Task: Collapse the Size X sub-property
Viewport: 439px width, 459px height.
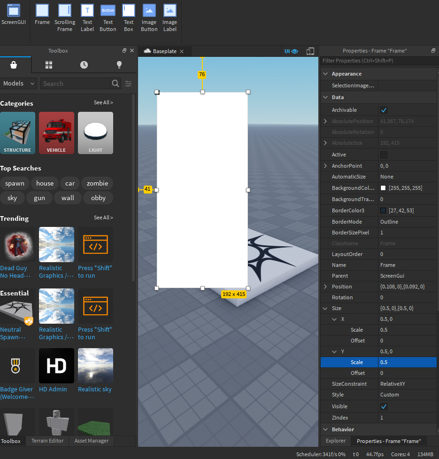Action: click(x=334, y=319)
